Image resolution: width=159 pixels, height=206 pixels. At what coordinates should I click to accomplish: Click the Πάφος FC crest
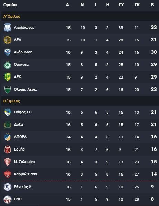pyautogui.click(x=8, y=112)
